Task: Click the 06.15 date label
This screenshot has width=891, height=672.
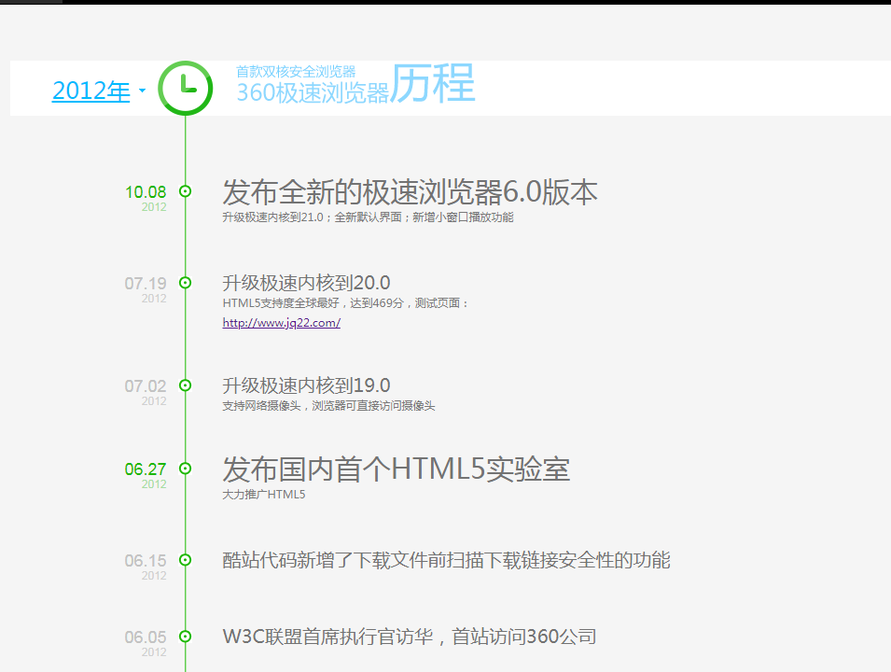Action: (146, 561)
